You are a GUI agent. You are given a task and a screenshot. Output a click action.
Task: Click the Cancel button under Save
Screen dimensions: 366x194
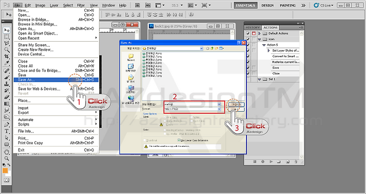point(236,109)
